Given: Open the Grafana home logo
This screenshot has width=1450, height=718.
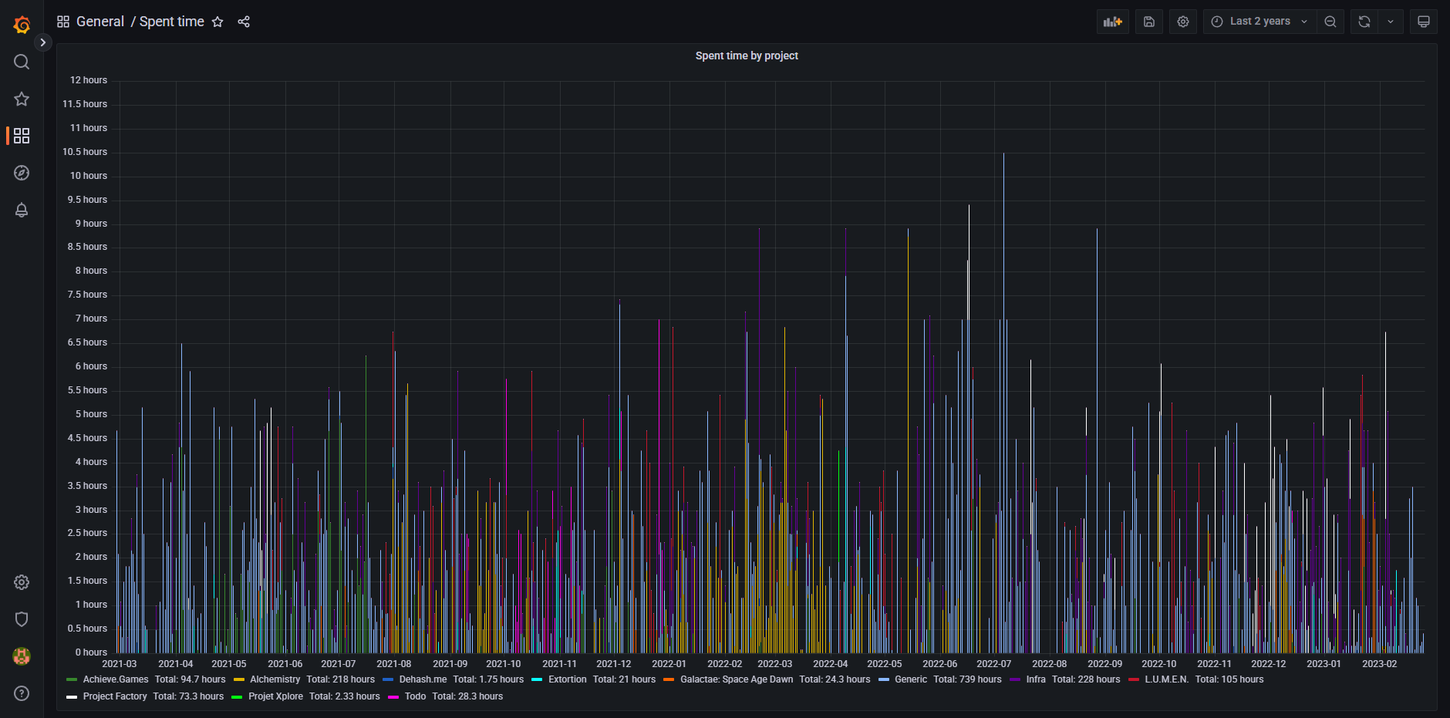Looking at the screenshot, I should tap(22, 25).
